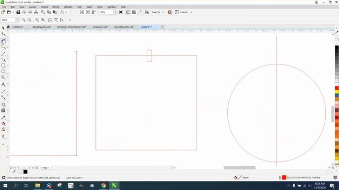Open File Explorer from the taskbar
The image size is (339, 190).
38,185
